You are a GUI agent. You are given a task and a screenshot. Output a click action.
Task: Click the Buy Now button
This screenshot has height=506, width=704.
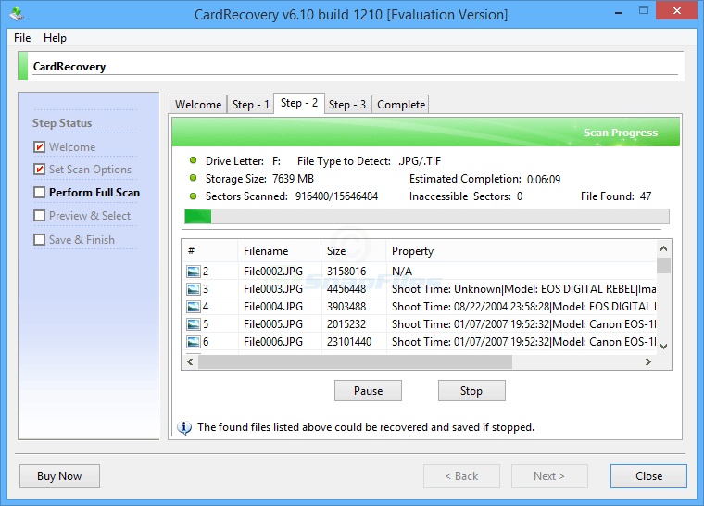(59, 476)
